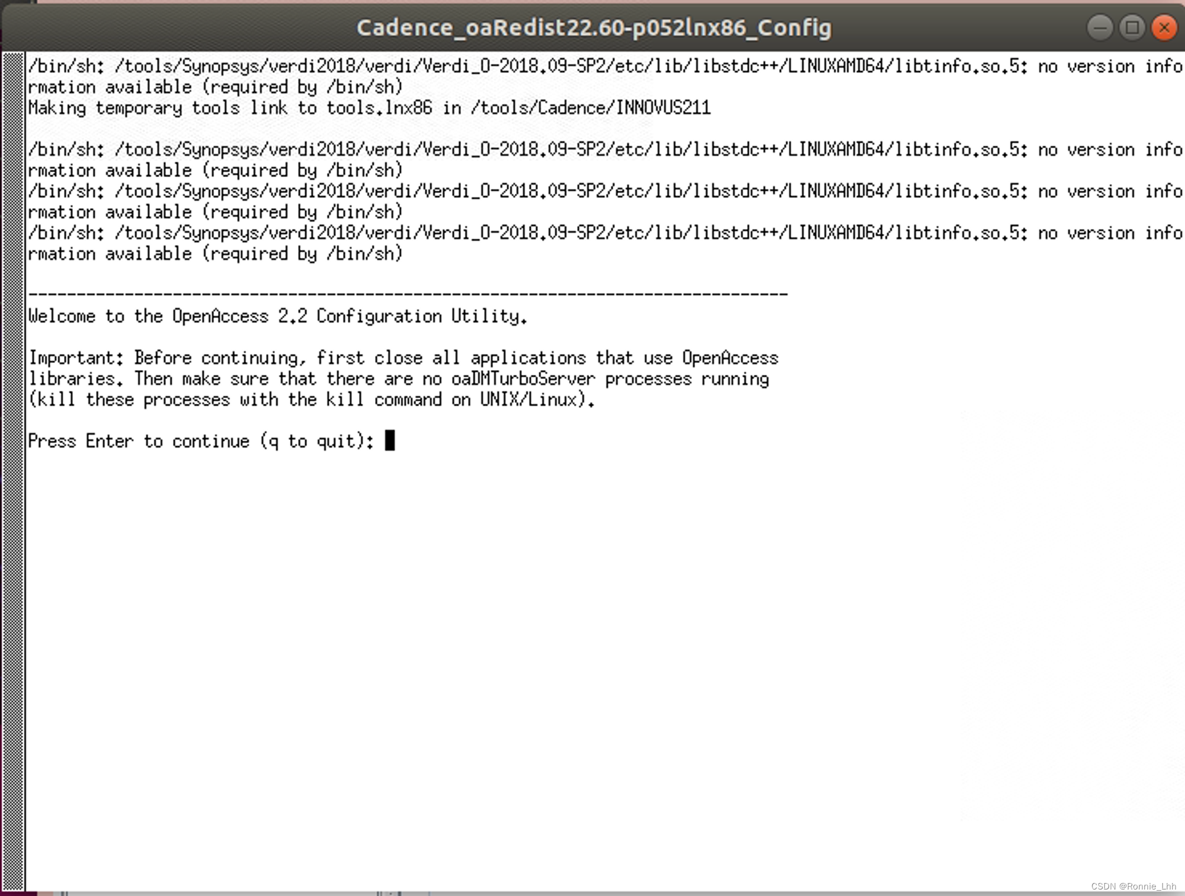Click the 'Making temporary tools link' line
This screenshot has width=1185, height=896.
coord(370,108)
